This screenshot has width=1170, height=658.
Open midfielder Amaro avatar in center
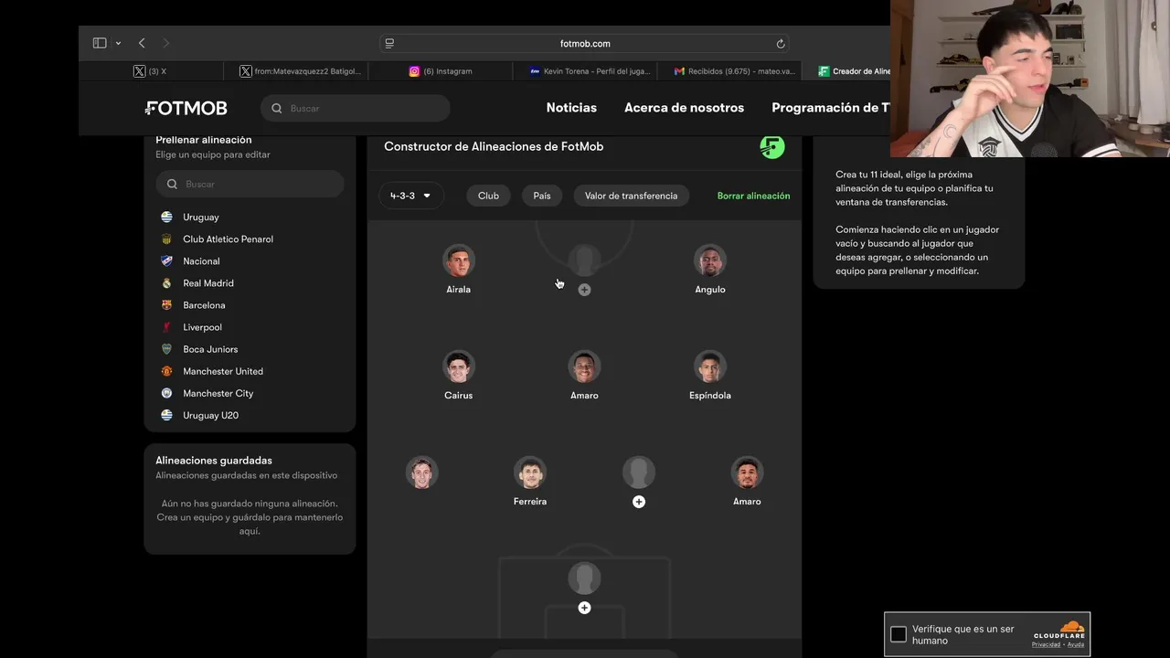pos(584,366)
